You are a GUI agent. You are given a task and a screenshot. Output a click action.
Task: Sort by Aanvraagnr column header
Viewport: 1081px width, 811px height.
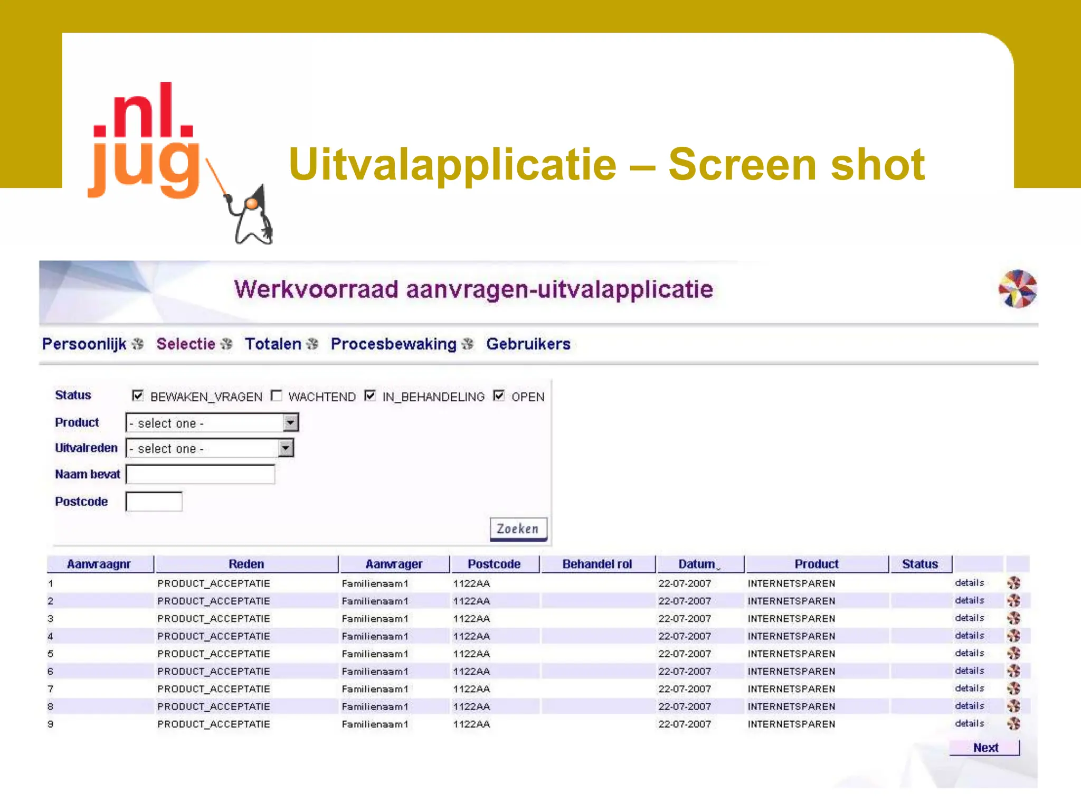pos(99,564)
